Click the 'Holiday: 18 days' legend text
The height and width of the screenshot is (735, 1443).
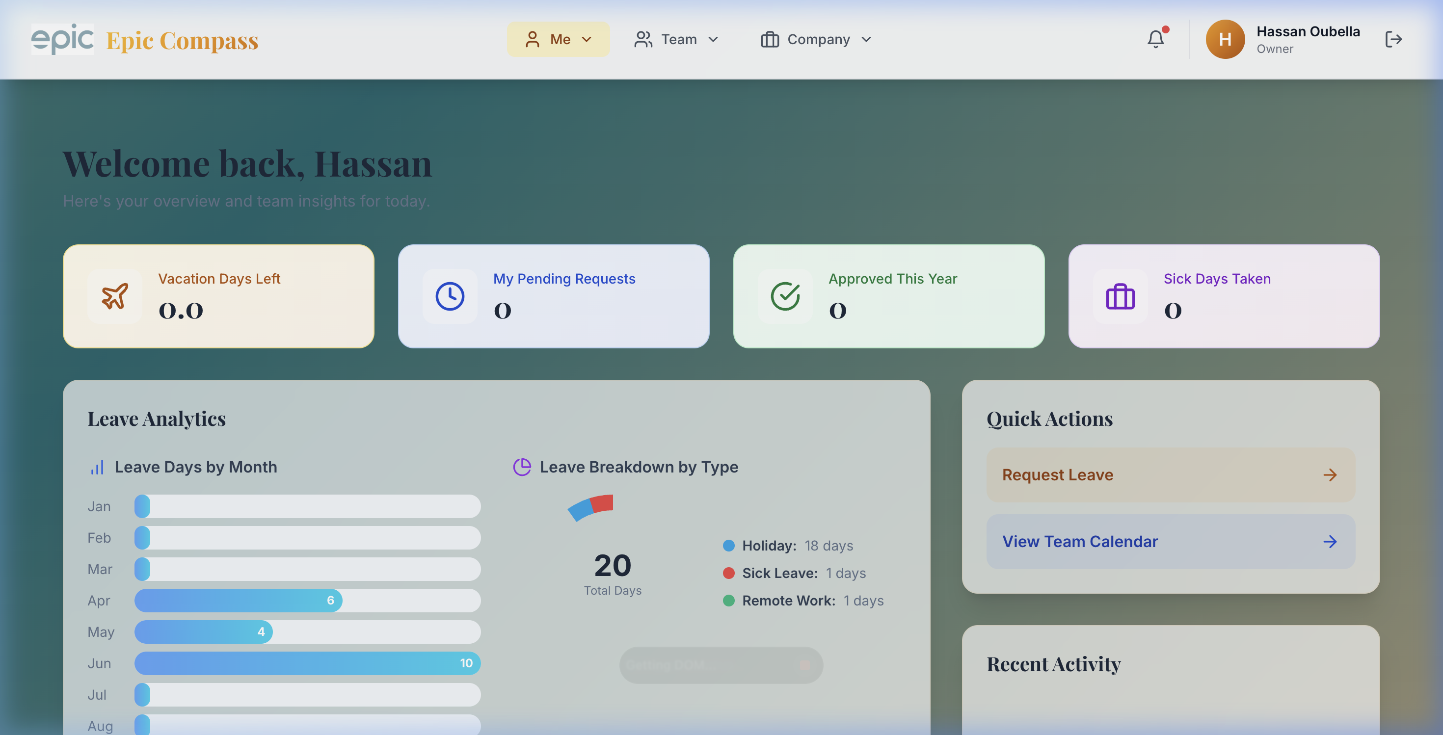[x=798, y=546]
